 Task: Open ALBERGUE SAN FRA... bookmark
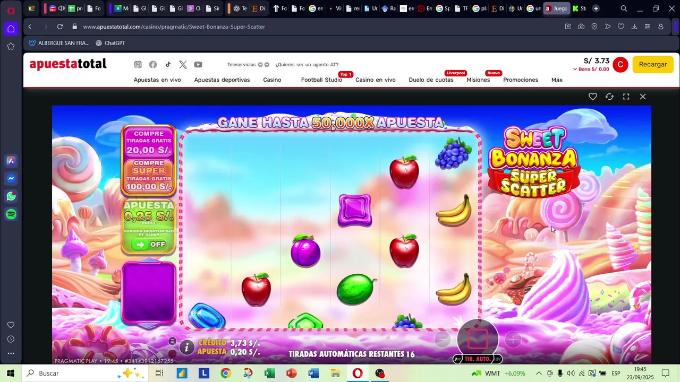coord(59,43)
